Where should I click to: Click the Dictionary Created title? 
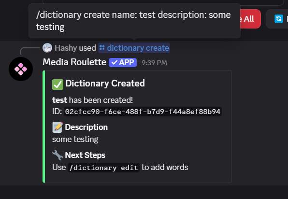point(105,84)
